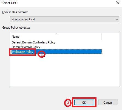Confirm selection with OK button

coord(84,103)
